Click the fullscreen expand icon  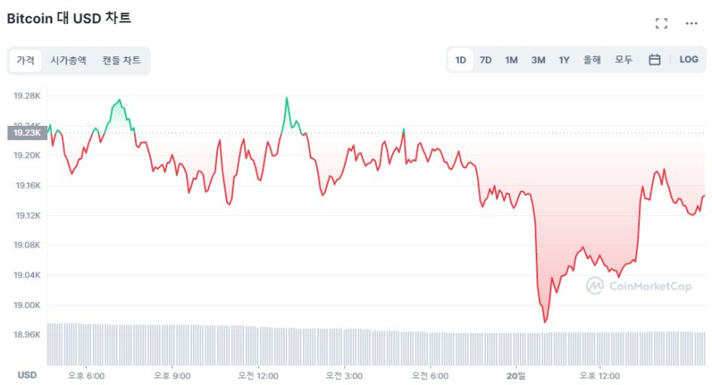(661, 23)
